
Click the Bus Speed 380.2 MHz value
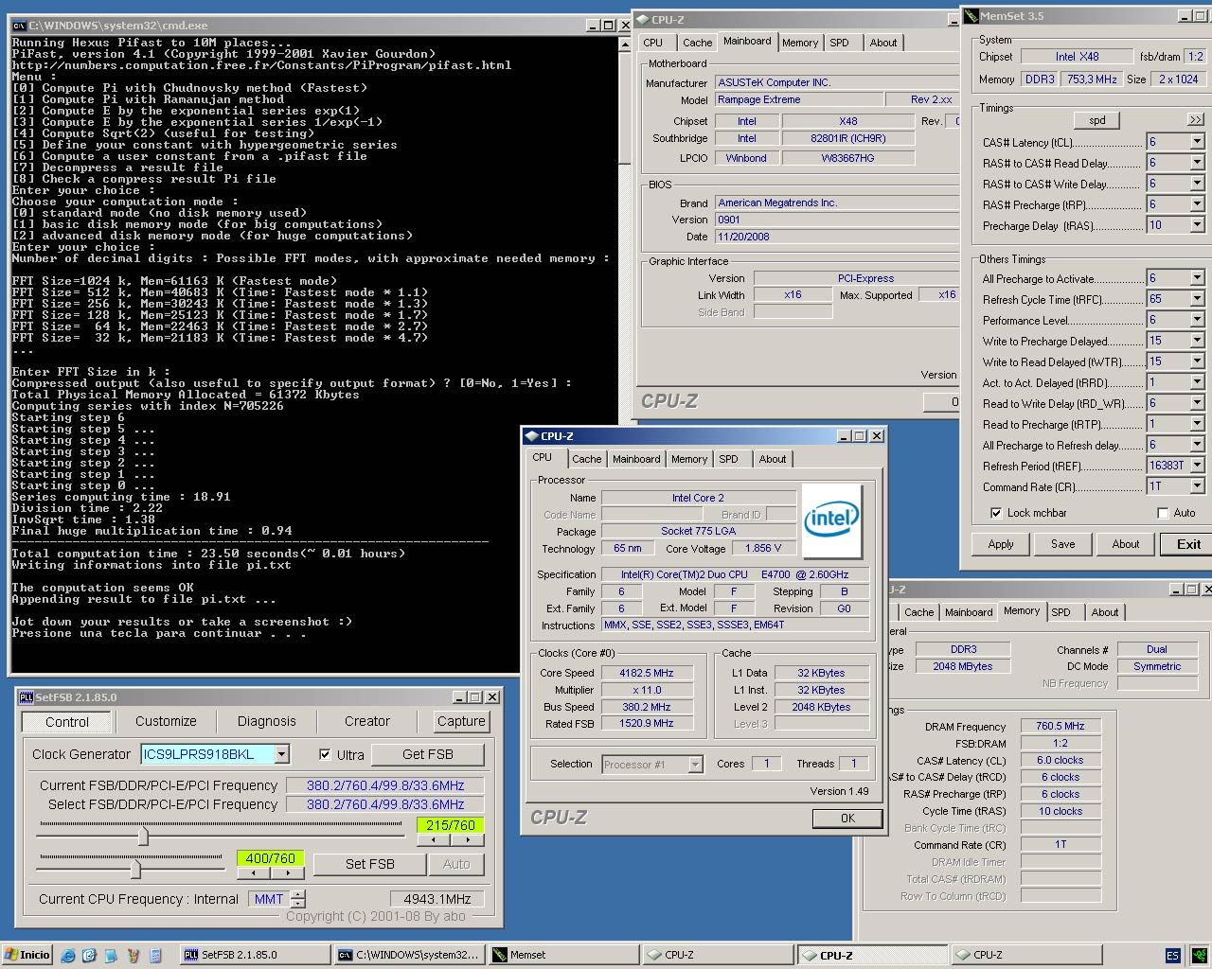pyautogui.click(x=647, y=707)
